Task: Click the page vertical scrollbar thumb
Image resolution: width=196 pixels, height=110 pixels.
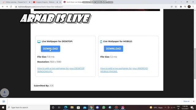Action: coord(195,64)
